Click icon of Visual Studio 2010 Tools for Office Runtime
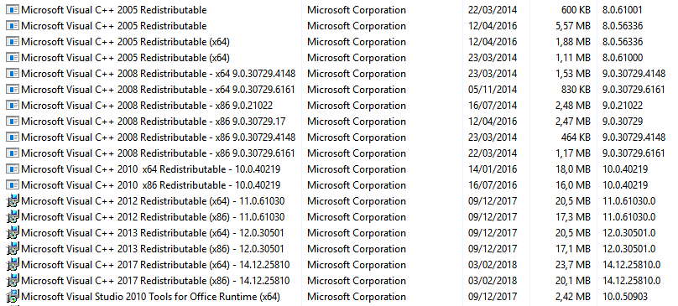678x306 pixels. (13, 297)
